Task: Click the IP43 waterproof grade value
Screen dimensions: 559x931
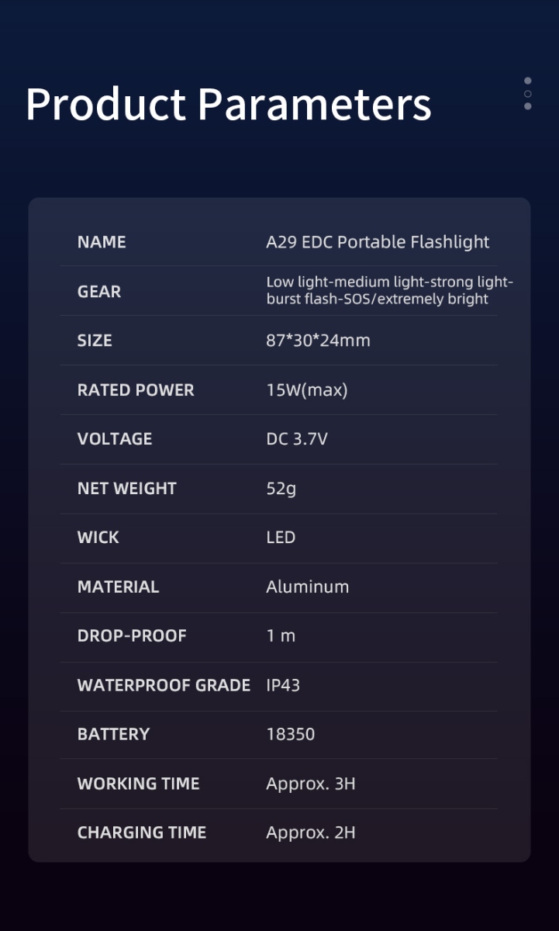Action: click(283, 685)
